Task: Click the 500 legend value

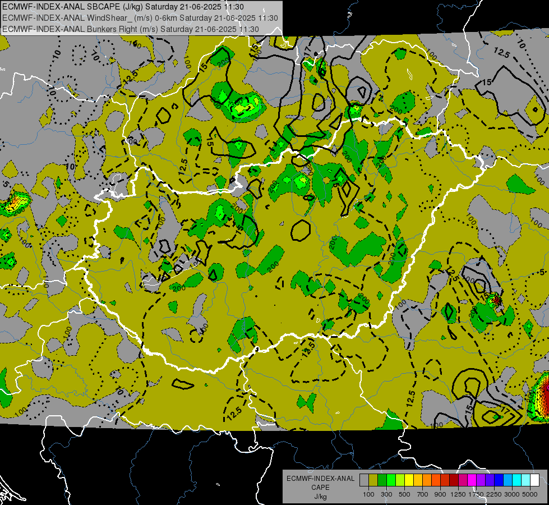Action: [404, 494]
